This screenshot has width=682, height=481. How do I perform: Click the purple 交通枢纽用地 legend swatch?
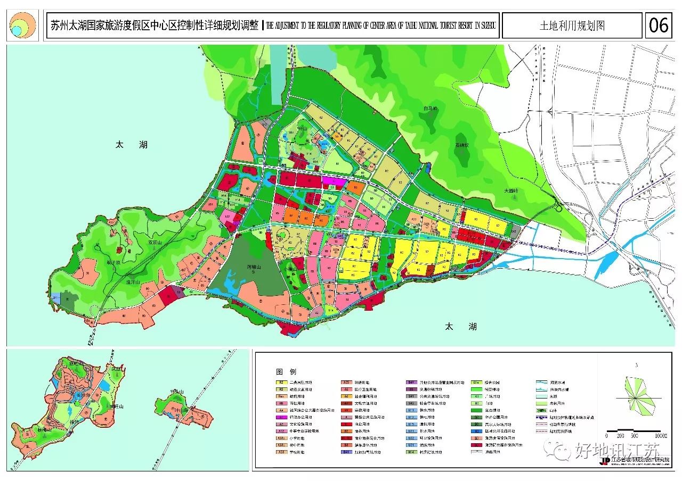click(411, 389)
